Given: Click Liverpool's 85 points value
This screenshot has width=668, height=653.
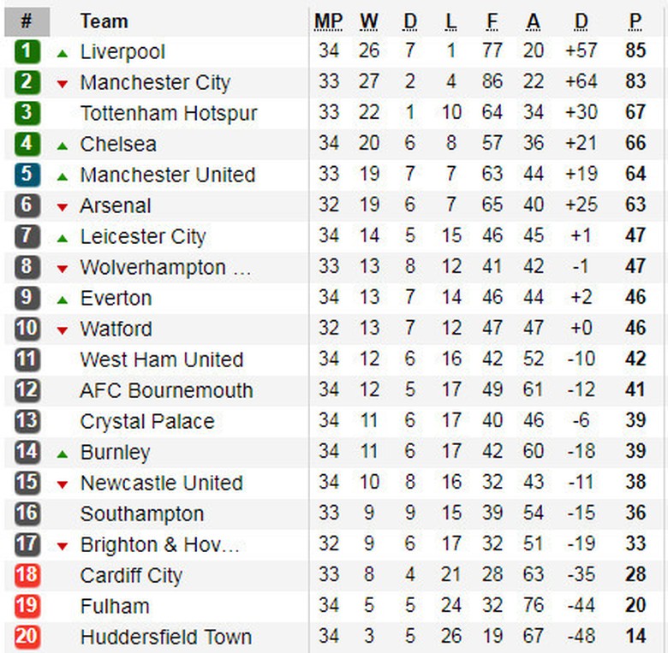Looking at the screenshot, I should click(x=635, y=51).
